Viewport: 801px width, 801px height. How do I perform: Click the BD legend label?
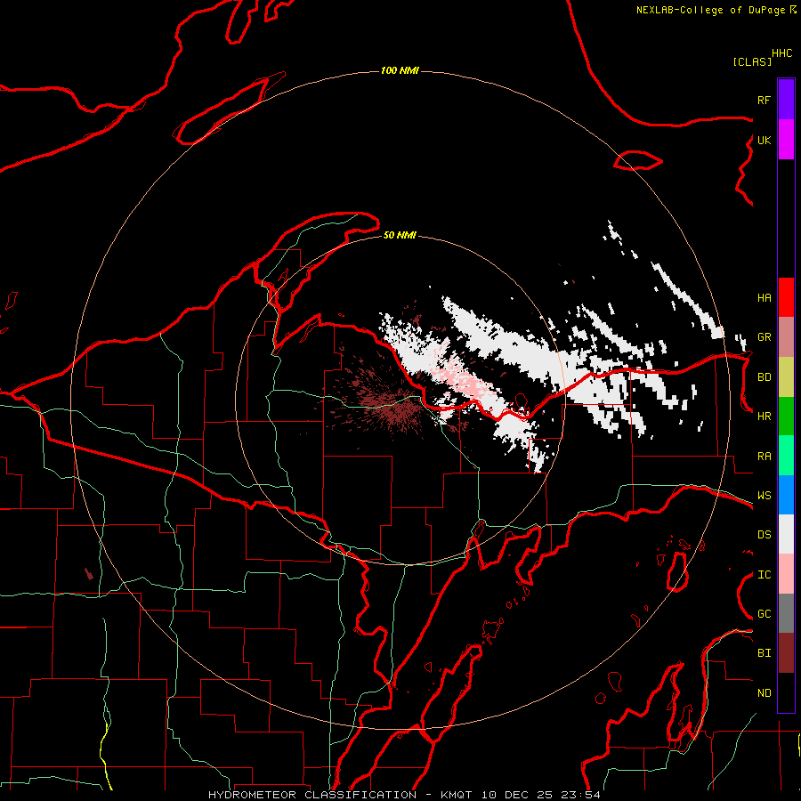764,377
